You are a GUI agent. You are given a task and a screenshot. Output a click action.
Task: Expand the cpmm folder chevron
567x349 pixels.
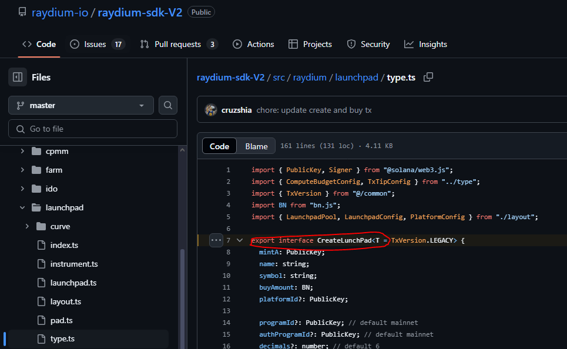[22, 151]
